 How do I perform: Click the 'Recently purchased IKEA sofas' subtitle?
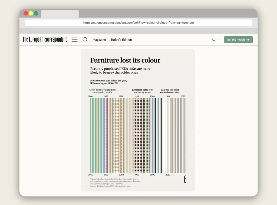[120, 71]
